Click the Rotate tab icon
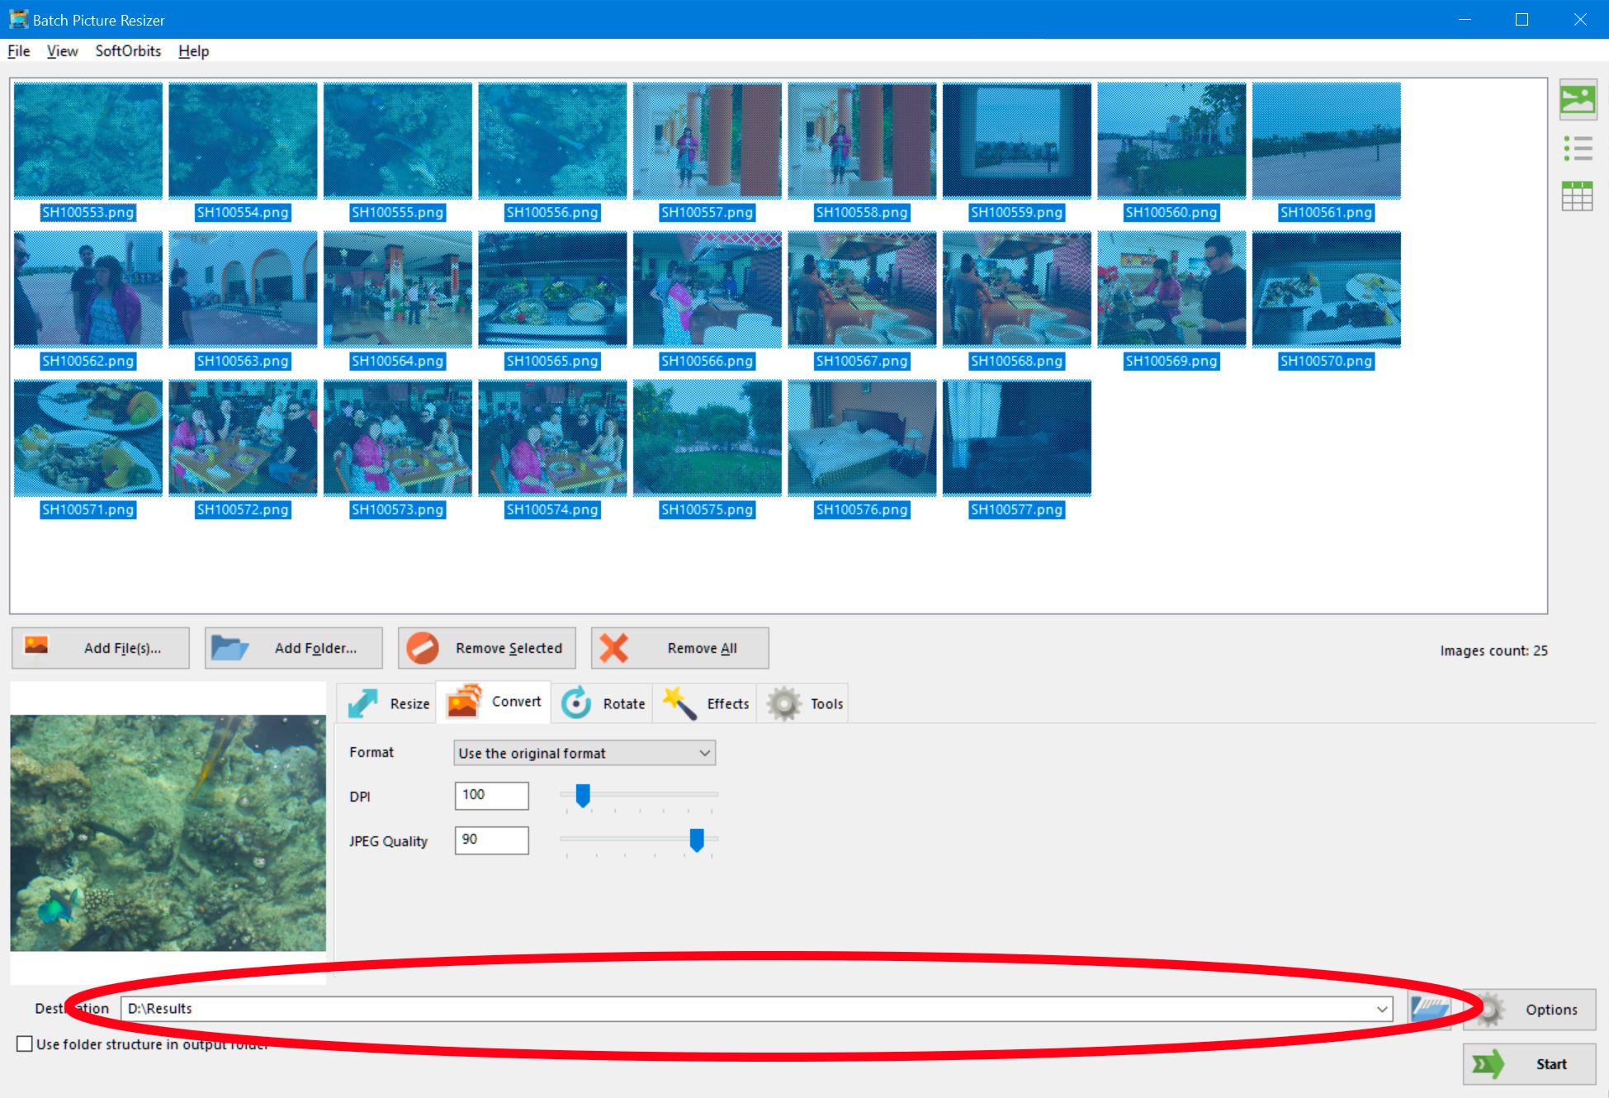1609x1098 pixels. (576, 702)
